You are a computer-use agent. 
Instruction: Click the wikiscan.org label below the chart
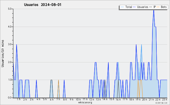[x=85, y=102]
